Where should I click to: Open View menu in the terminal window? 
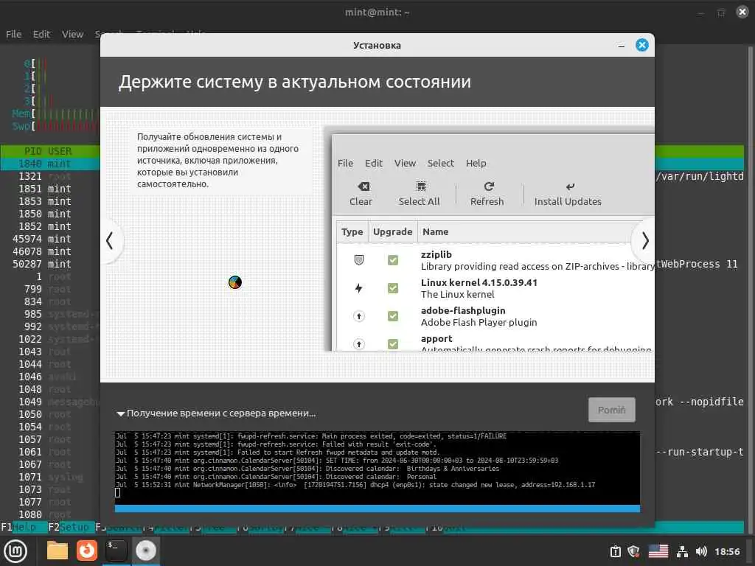pyautogui.click(x=72, y=34)
